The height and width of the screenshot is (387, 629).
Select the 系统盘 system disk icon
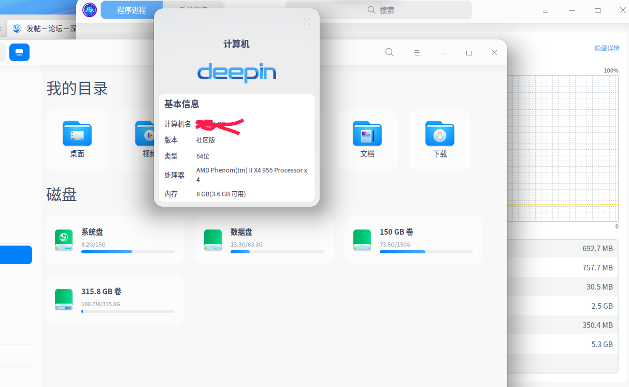point(63,240)
